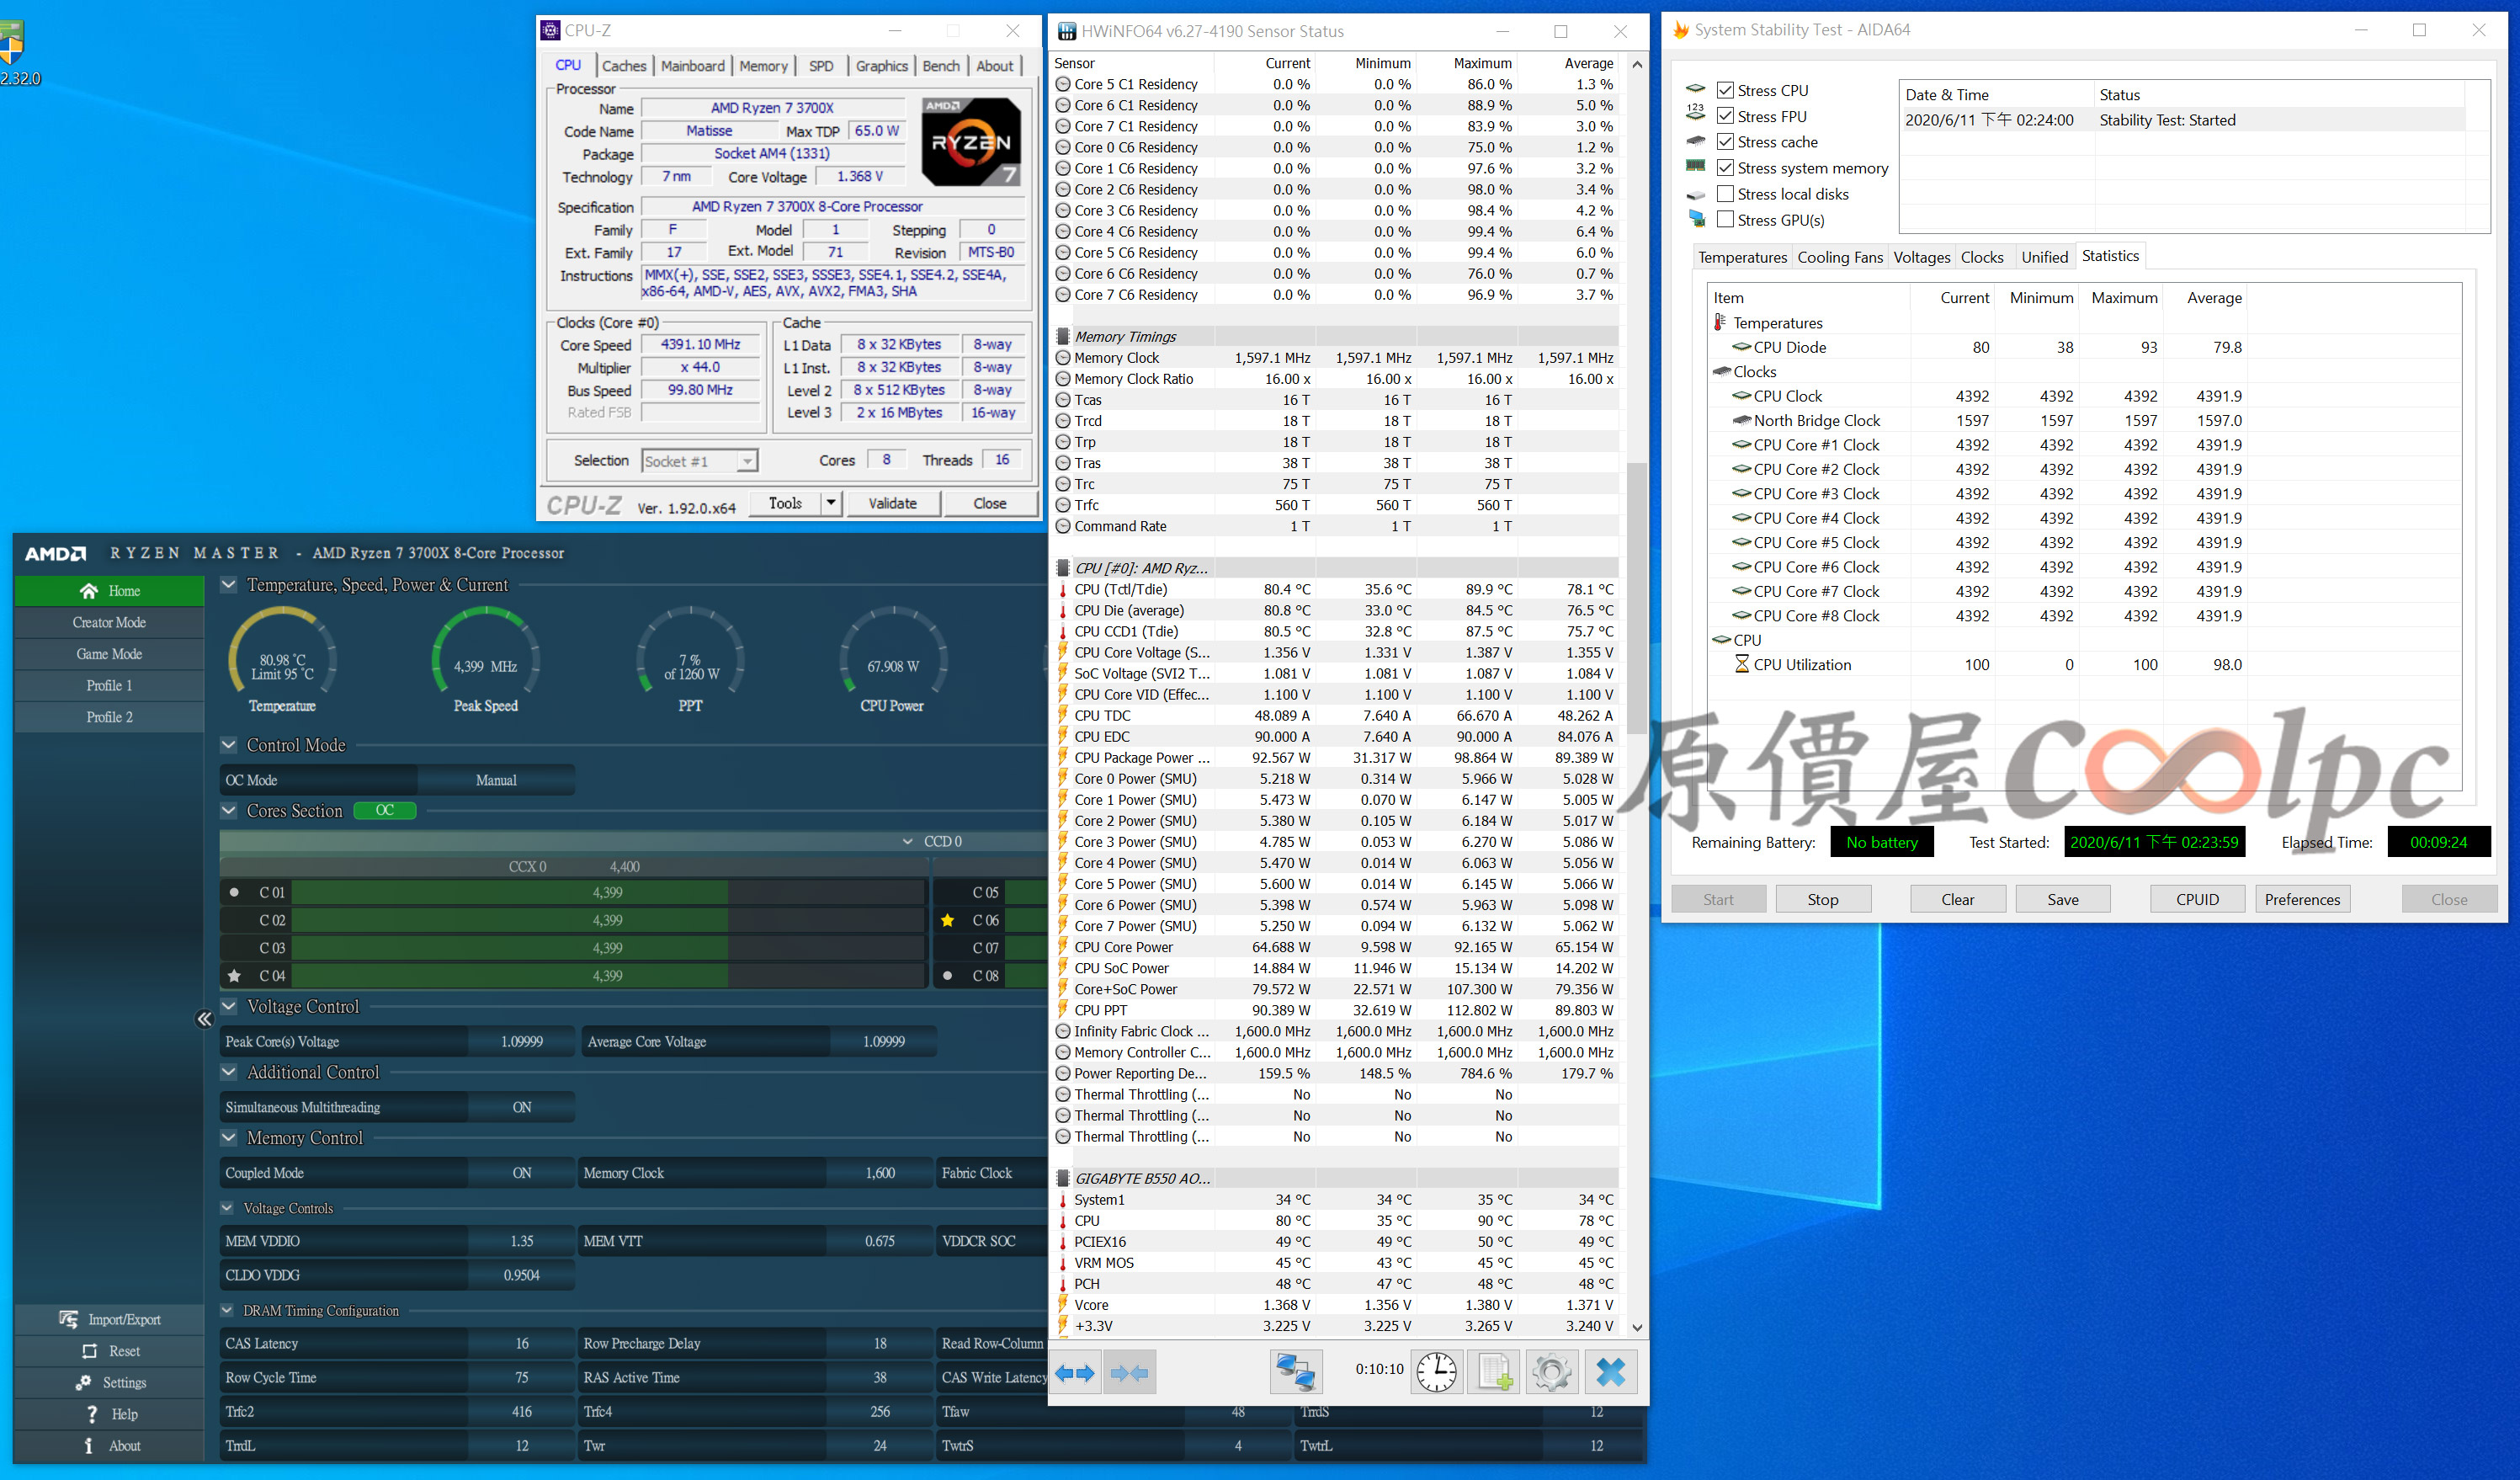The width and height of the screenshot is (2520, 1480).
Task: Uncheck Stress system memory
Action: pos(1725,168)
